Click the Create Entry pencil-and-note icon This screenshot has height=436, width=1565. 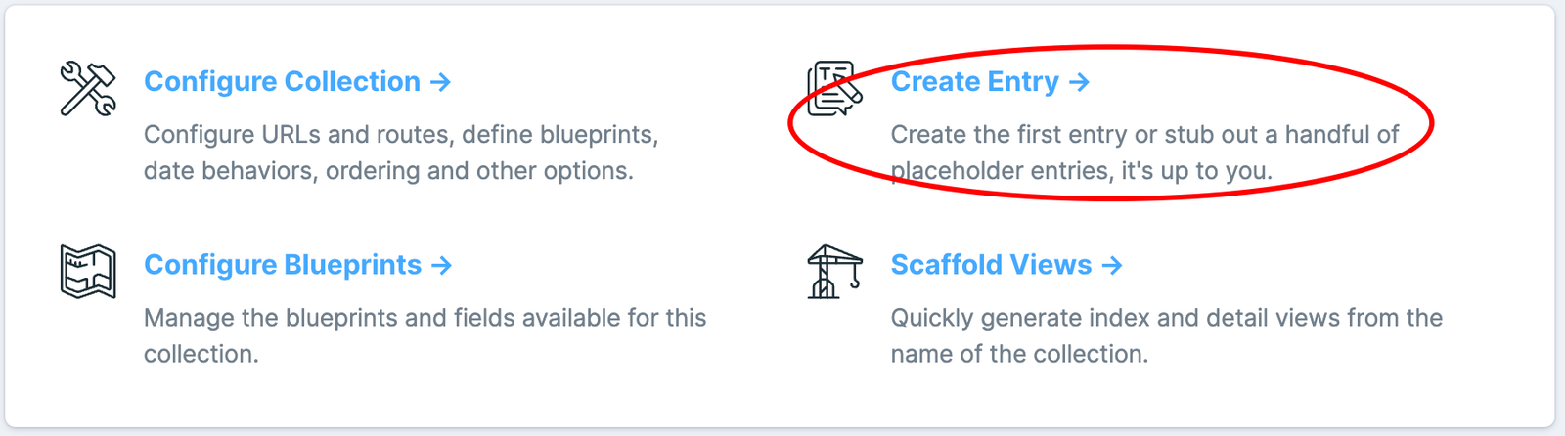(834, 88)
